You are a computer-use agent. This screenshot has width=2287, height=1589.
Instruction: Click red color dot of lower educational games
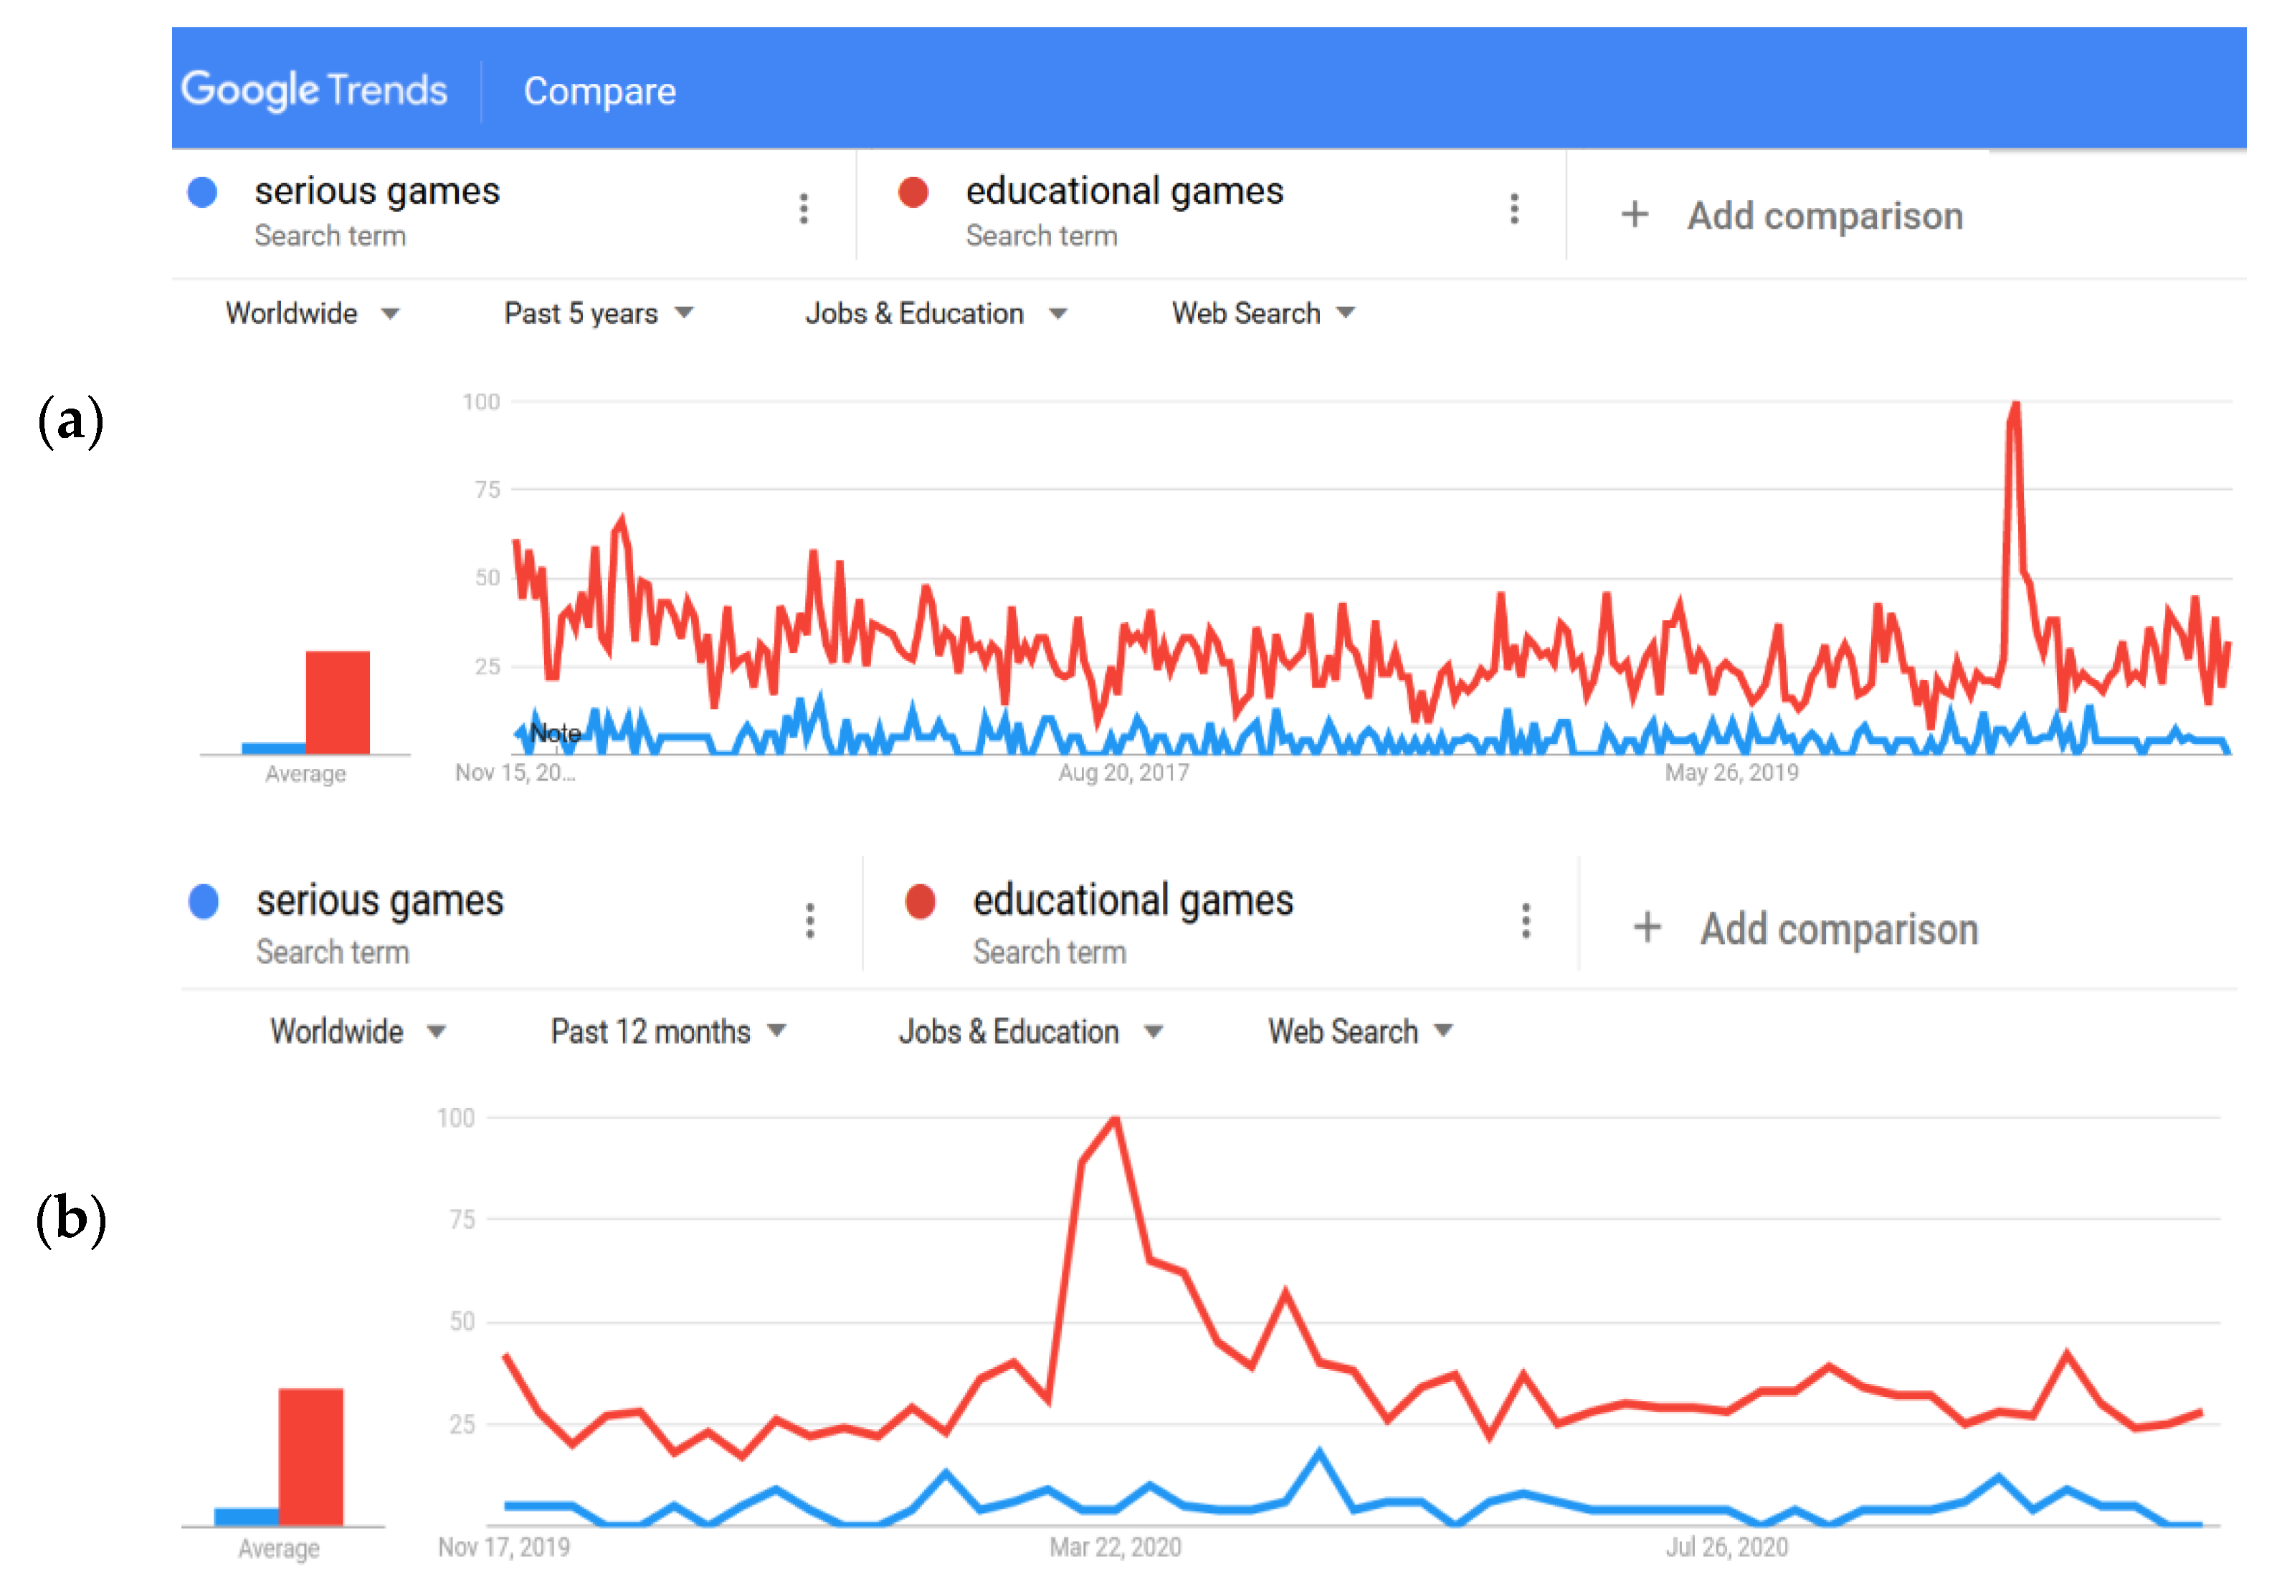click(920, 902)
